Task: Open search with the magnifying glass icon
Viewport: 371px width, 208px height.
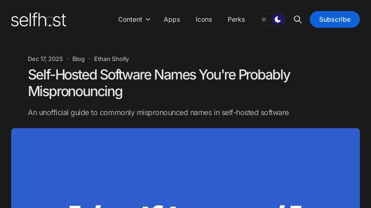Action: point(298,19)
